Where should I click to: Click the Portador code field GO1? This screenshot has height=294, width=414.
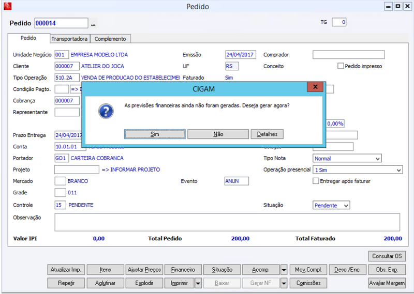(x=62, y=158)
